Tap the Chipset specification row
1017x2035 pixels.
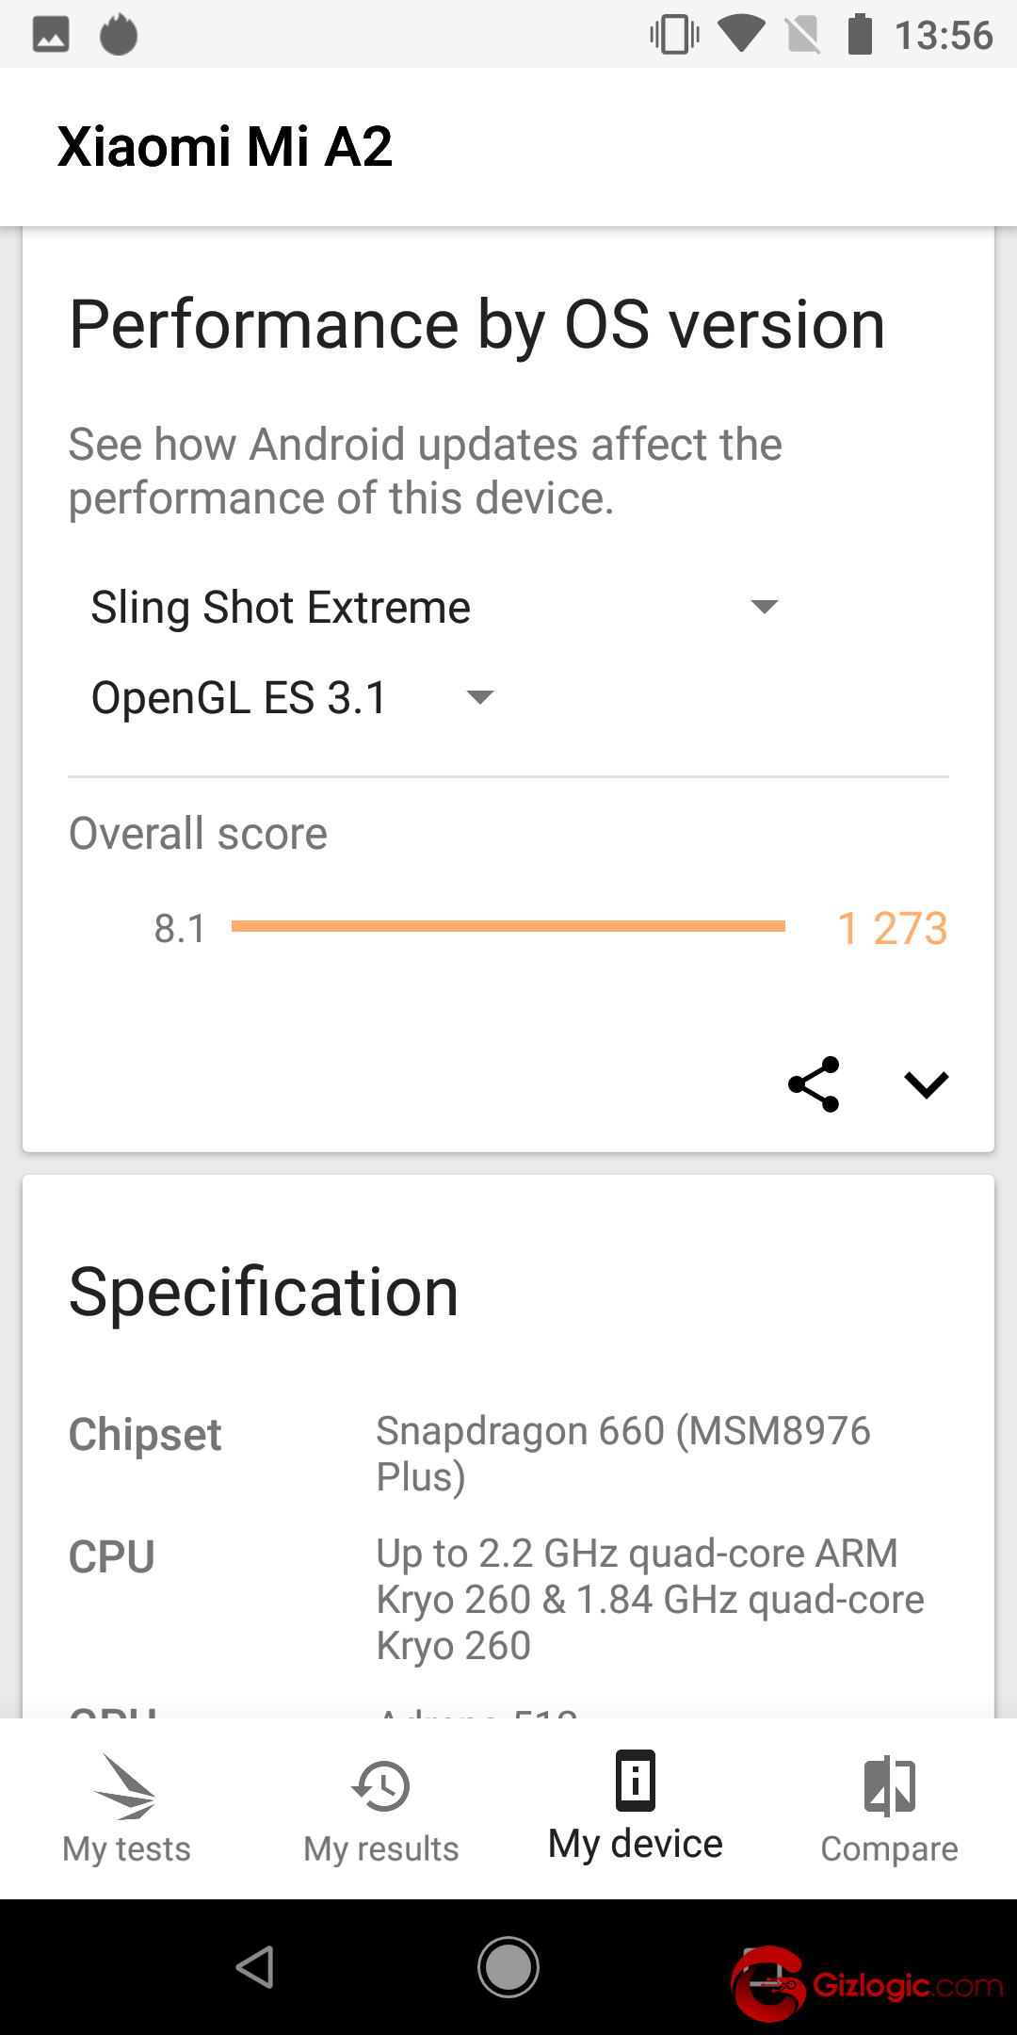pyautogui.click(x=508, y=1453)
